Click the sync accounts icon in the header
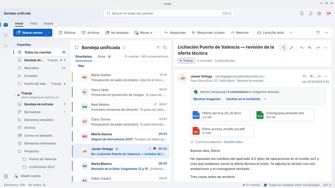 coord(301,13)
